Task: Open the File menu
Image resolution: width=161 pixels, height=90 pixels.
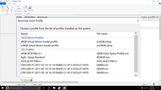Action: [3, 3]
